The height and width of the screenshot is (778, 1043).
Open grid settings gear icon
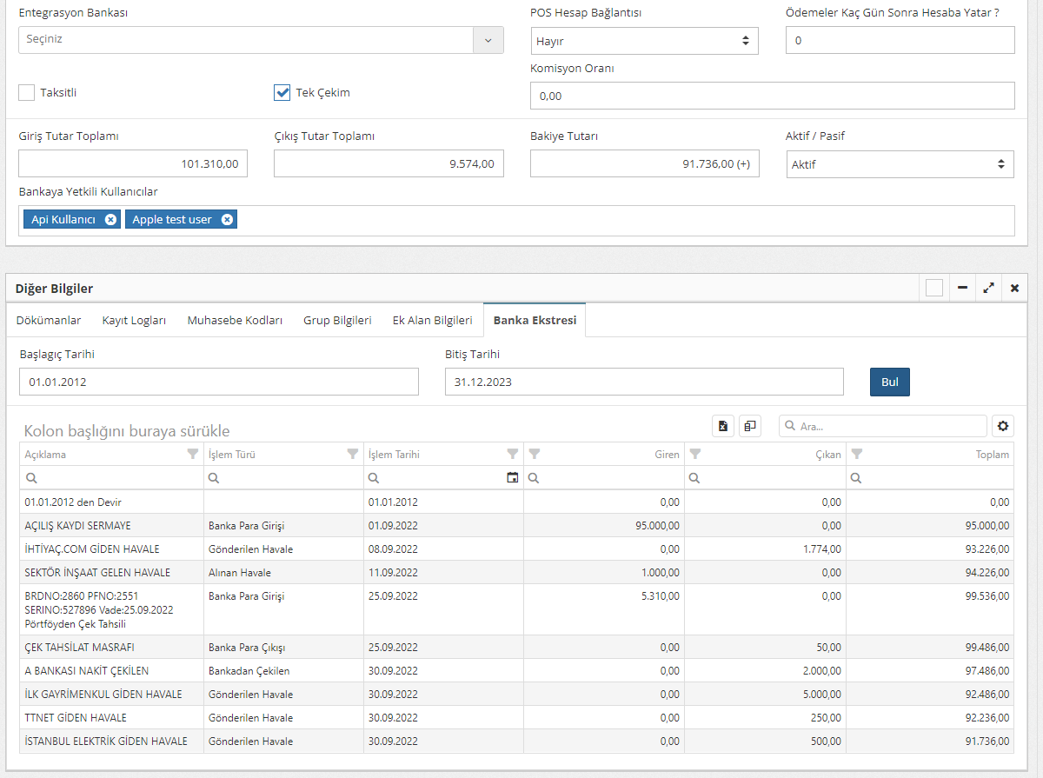[x=1003, y=426]
